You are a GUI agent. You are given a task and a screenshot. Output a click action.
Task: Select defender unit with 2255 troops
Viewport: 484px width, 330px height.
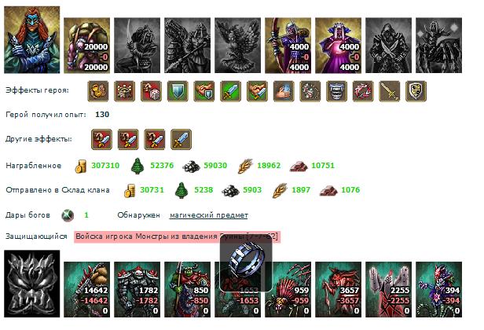pyautogui.click(x=389, y=290)
